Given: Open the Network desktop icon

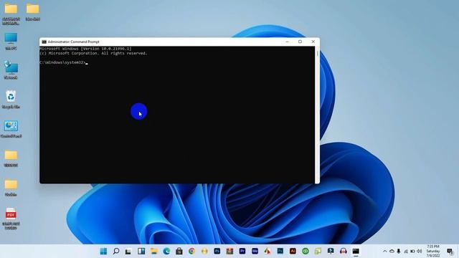Looking at the screenshot, I should coord(11,70).
